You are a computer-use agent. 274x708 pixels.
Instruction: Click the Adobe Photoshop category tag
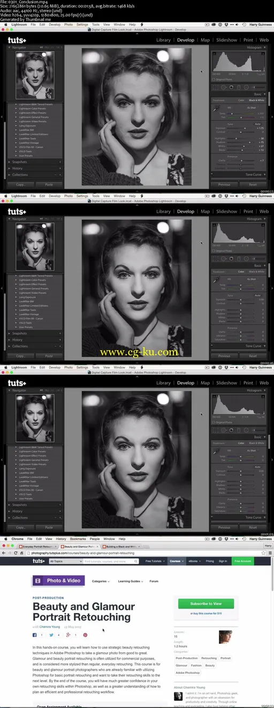188,673
